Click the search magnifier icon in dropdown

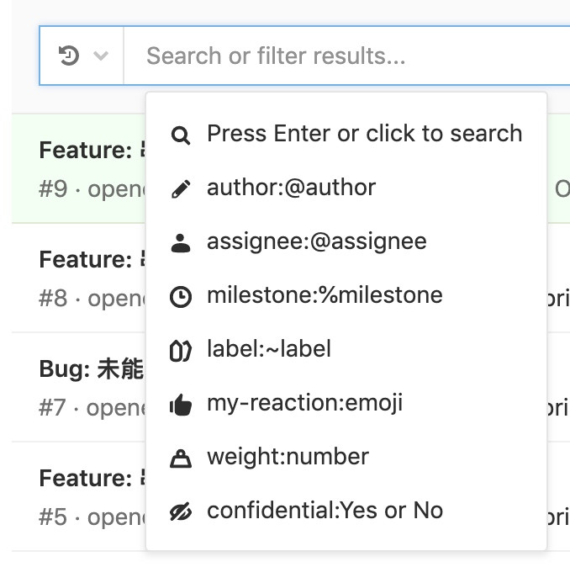pyautogui.click(x=180, y=135)
